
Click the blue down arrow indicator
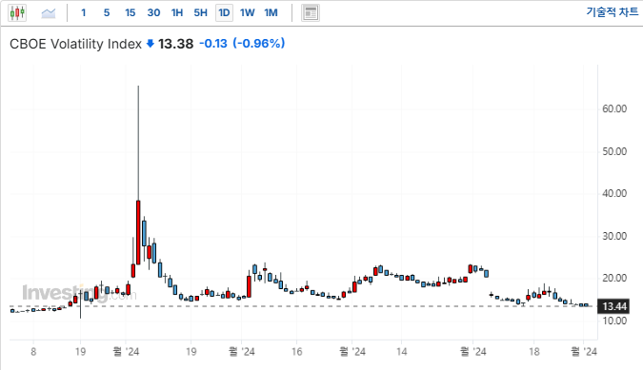[151, 44]
